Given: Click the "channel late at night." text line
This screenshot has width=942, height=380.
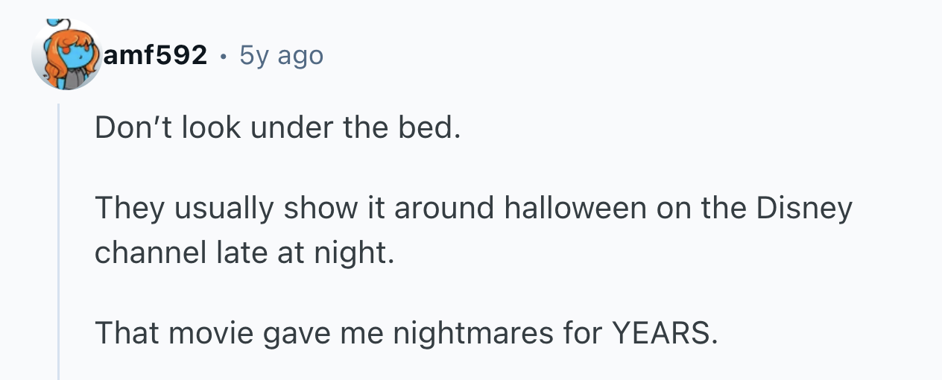Looking at the screenshot, I should coord(243,253).
